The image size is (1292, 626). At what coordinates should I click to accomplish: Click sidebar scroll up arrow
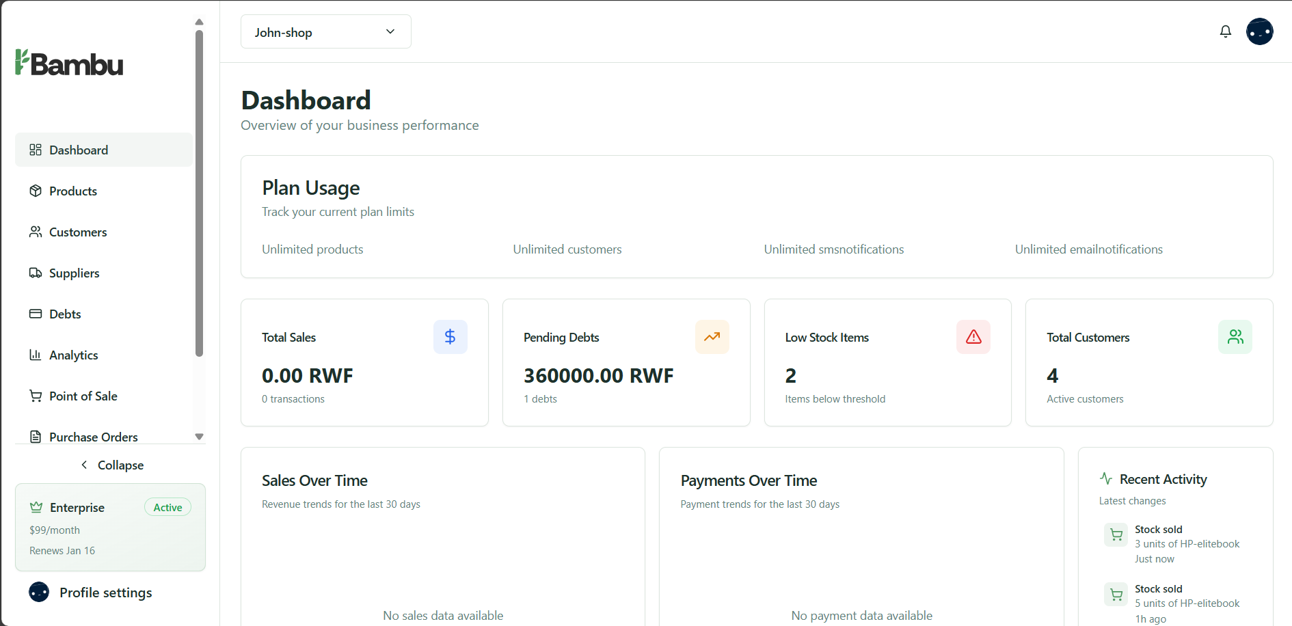click(199, 22)
